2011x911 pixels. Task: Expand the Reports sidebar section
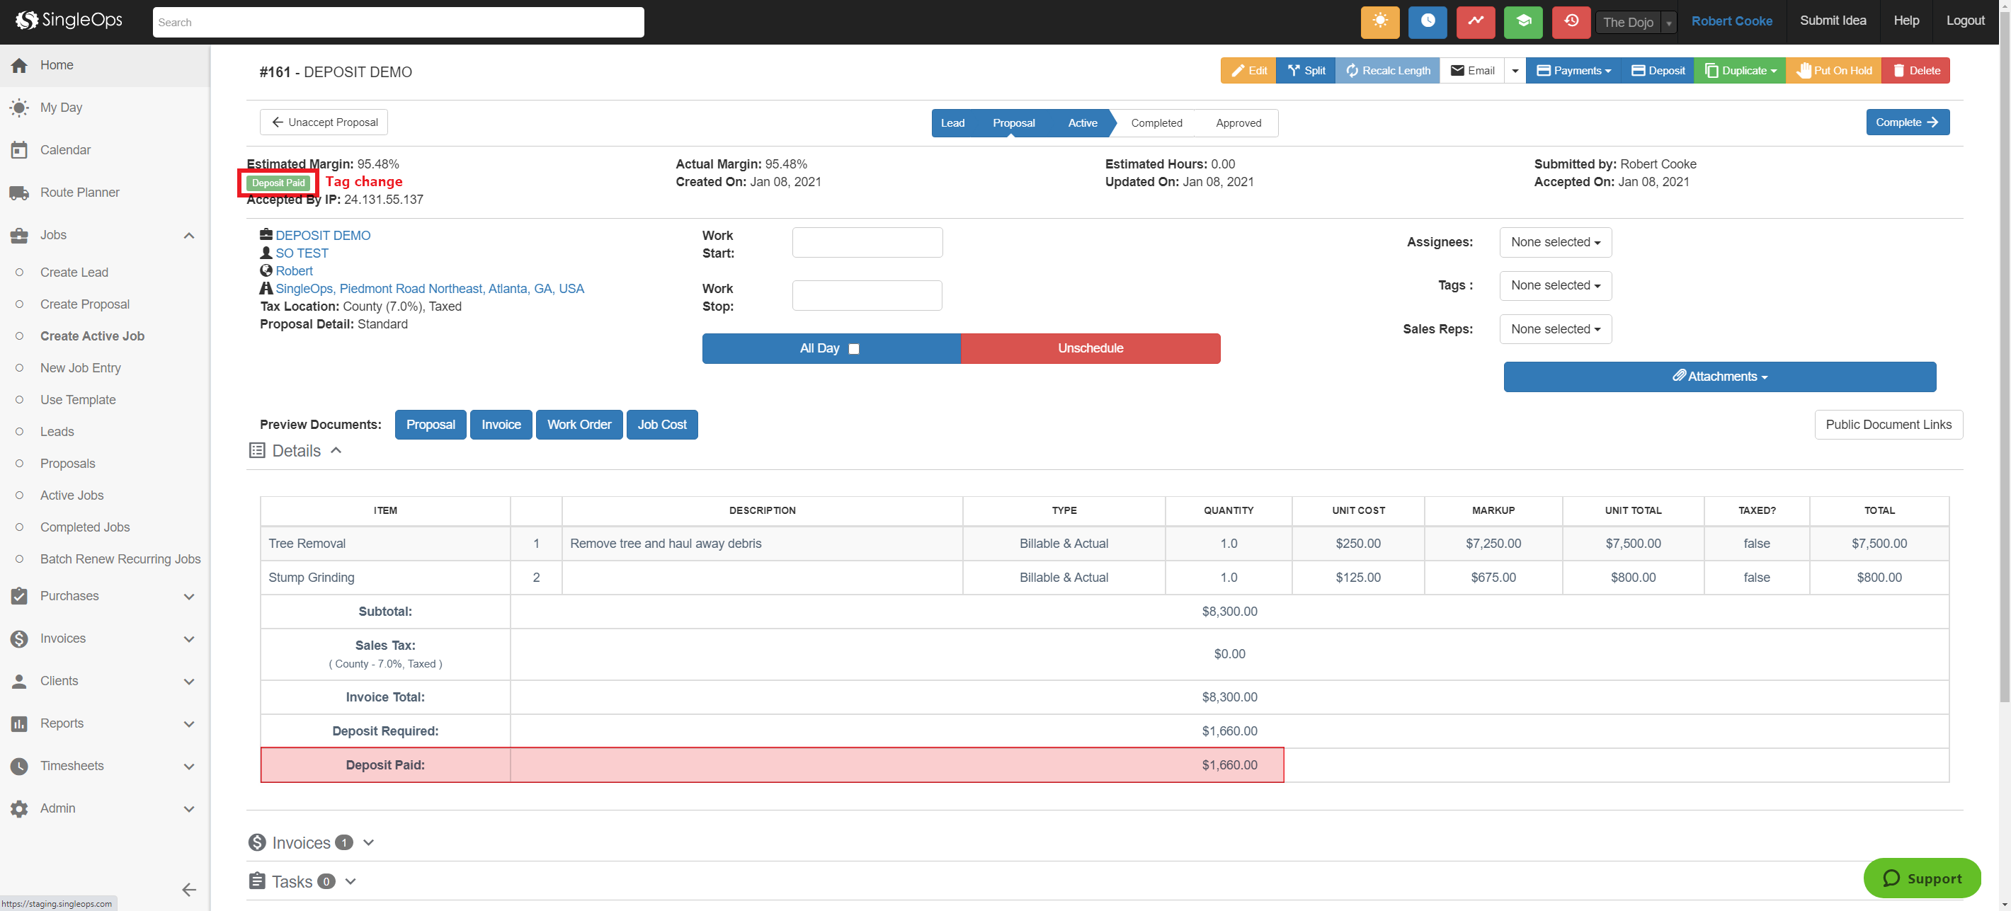(x=189, y=723)
